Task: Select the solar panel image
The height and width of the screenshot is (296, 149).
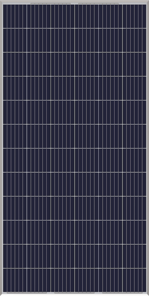Action: click(x=74, y=148)
